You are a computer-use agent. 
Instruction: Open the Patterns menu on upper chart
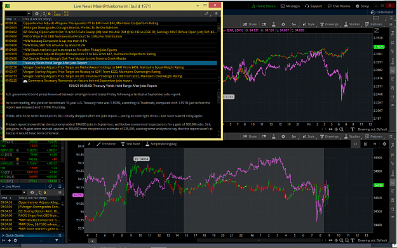point(373,24)
